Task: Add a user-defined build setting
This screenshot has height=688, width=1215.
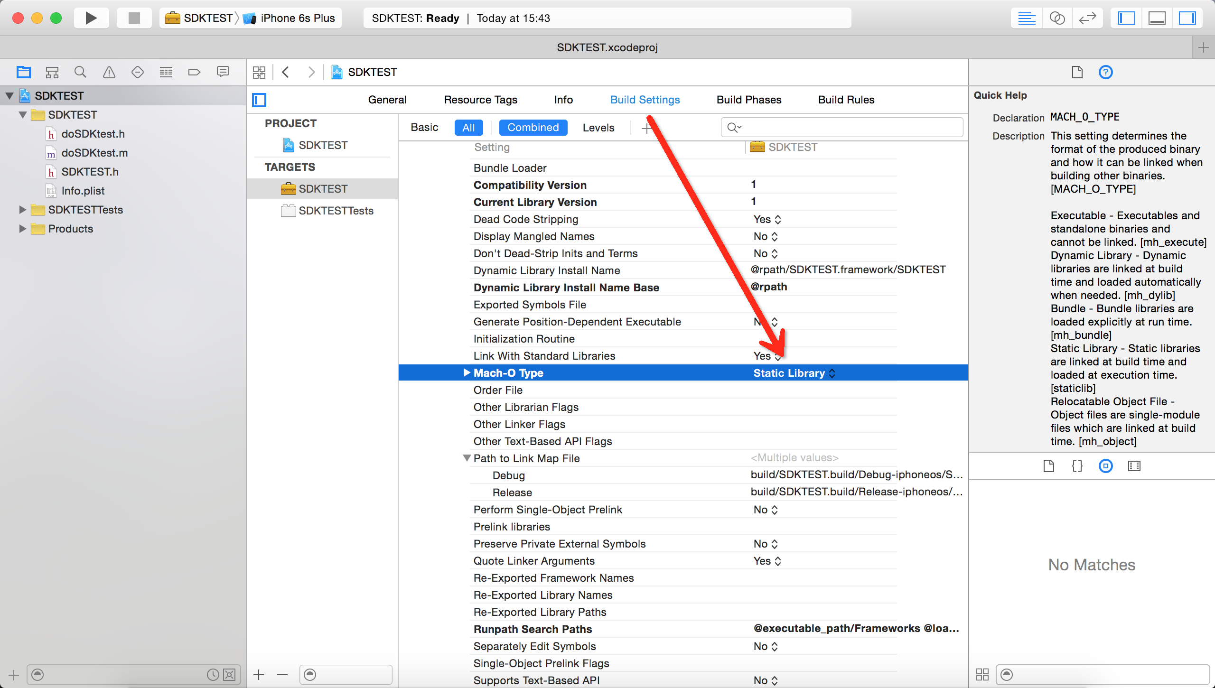Action: [647, 128]
